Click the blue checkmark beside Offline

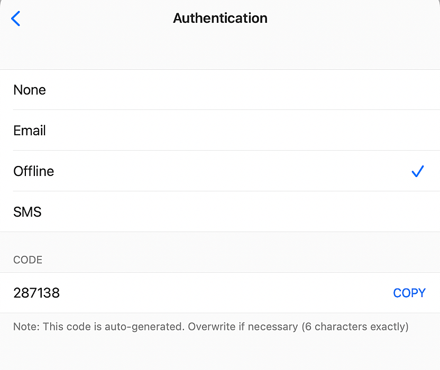pyautogui.click(x=417, y=171)
